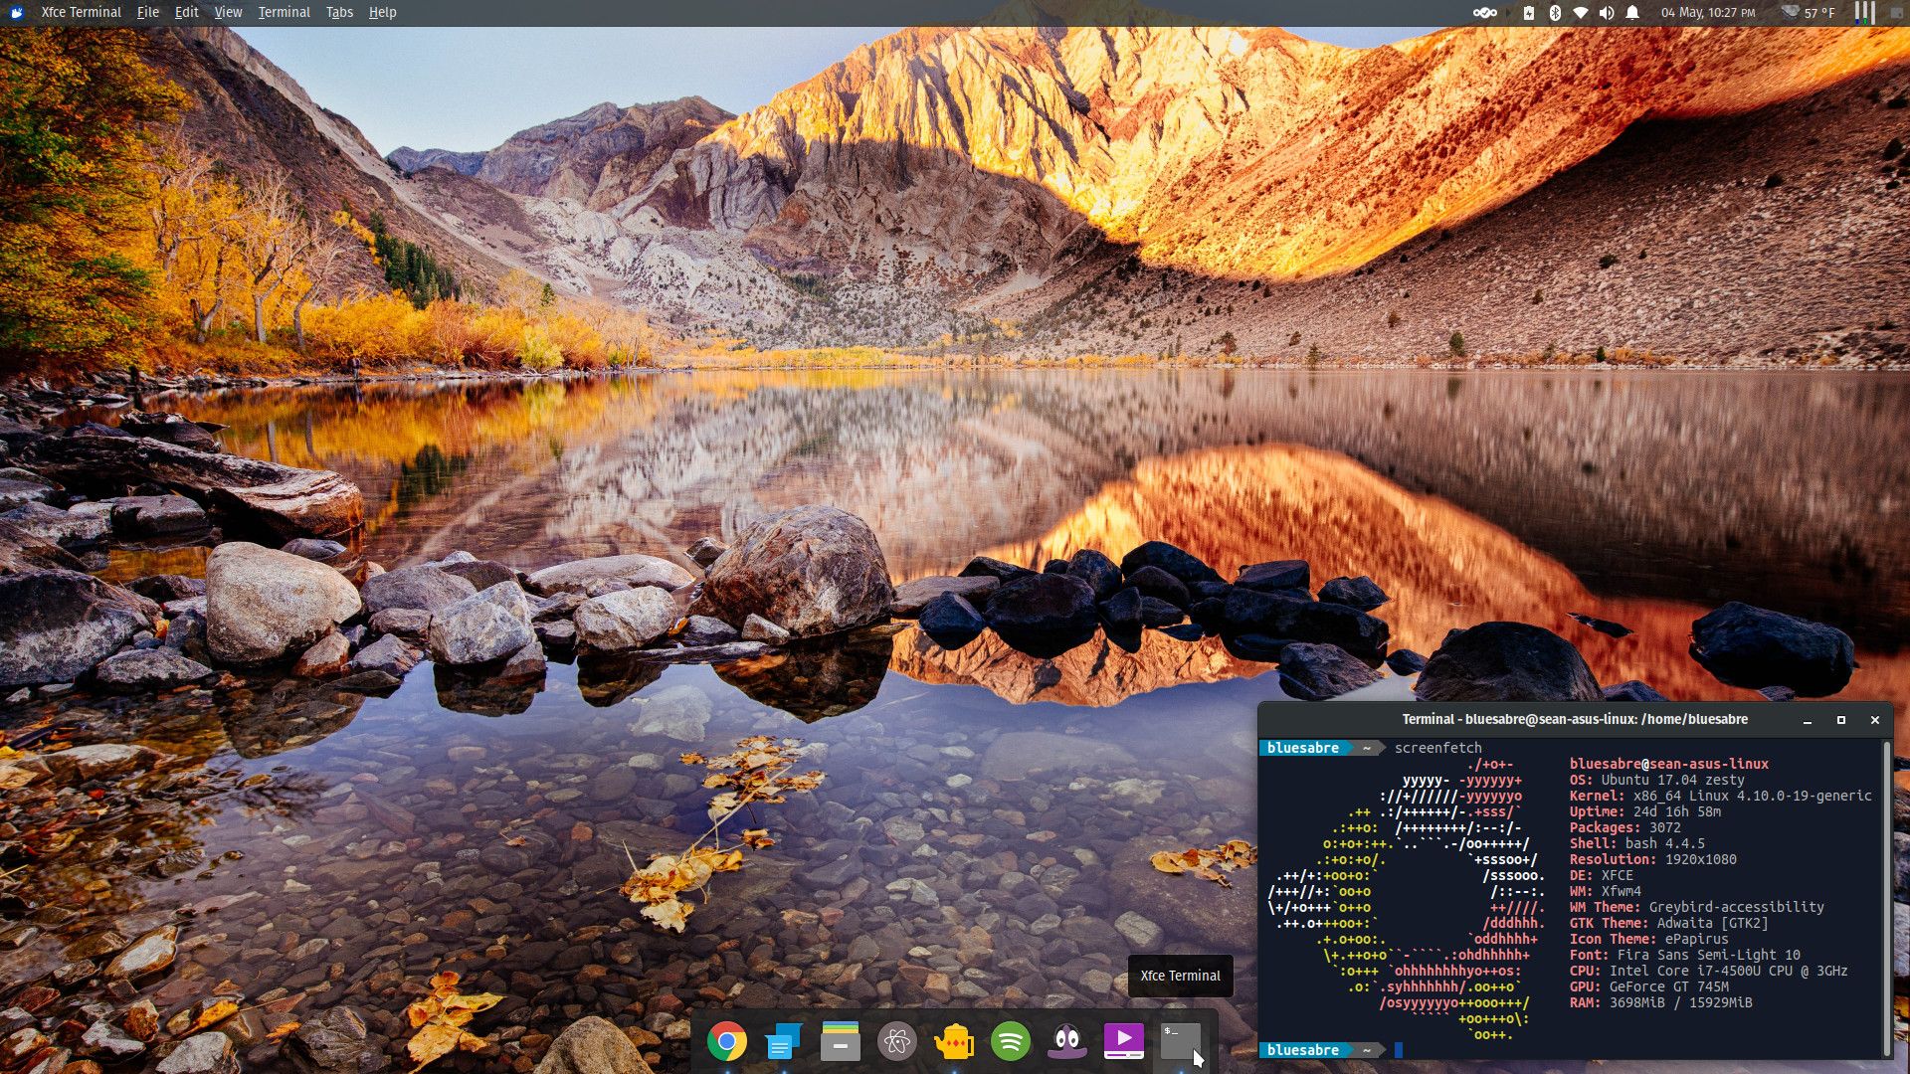Minimize the terminal window

[1808, 720]
